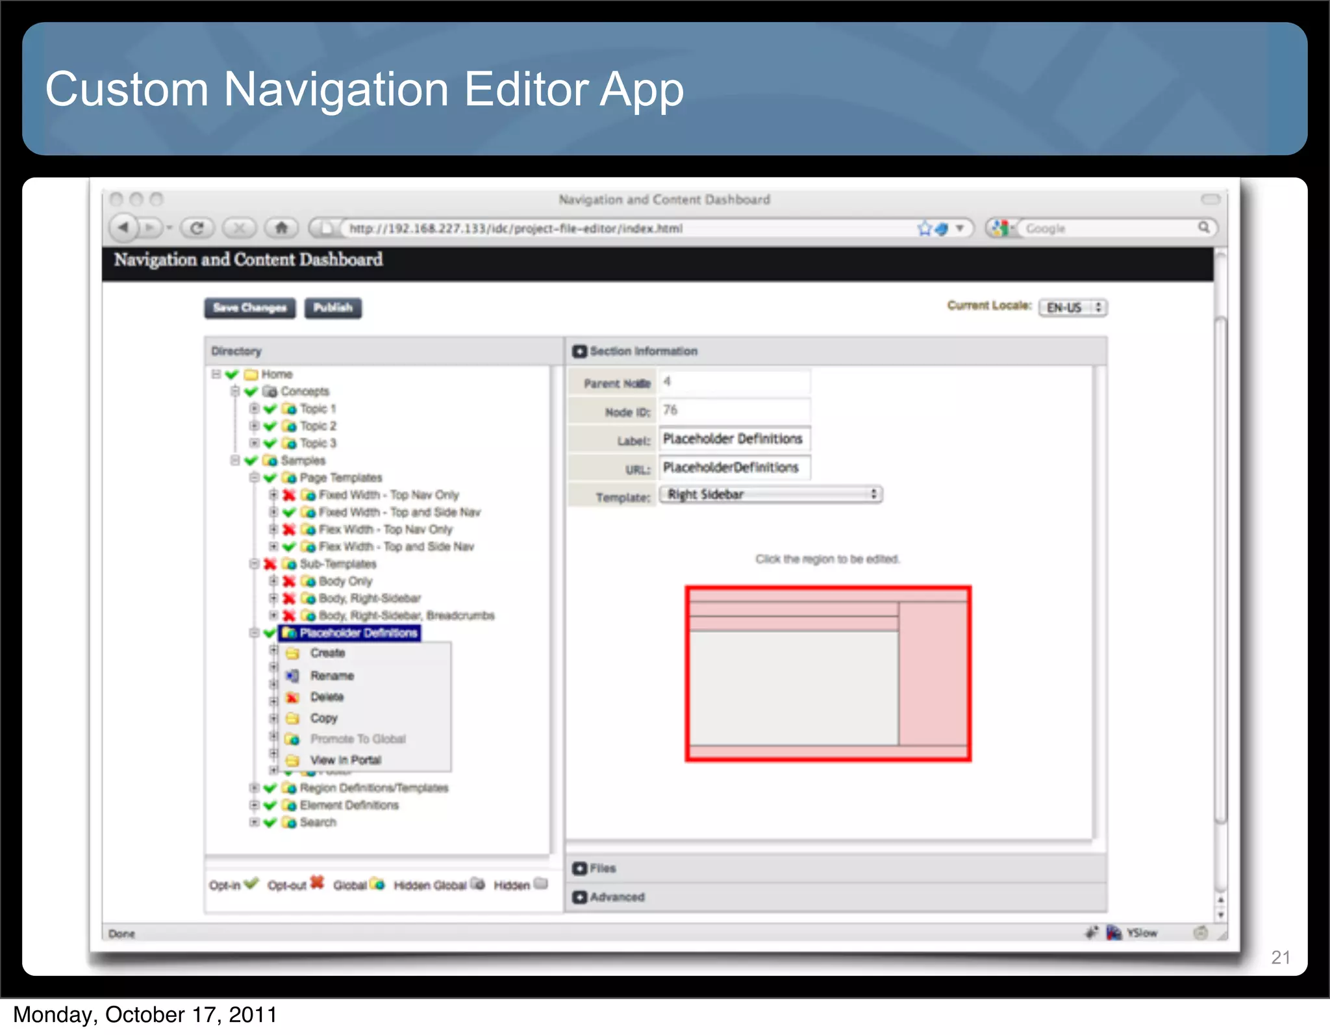Viewport: 1330px width, 1035px height.
Task: Click the Element Definitions folder icon
Action: [x=289, y=805]
